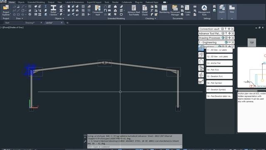Image resolution: width=266 pixels, height=150 pixels.
Task: Select 1.8 - Plan/Elevation detail view process
Action: click(219, 96)
